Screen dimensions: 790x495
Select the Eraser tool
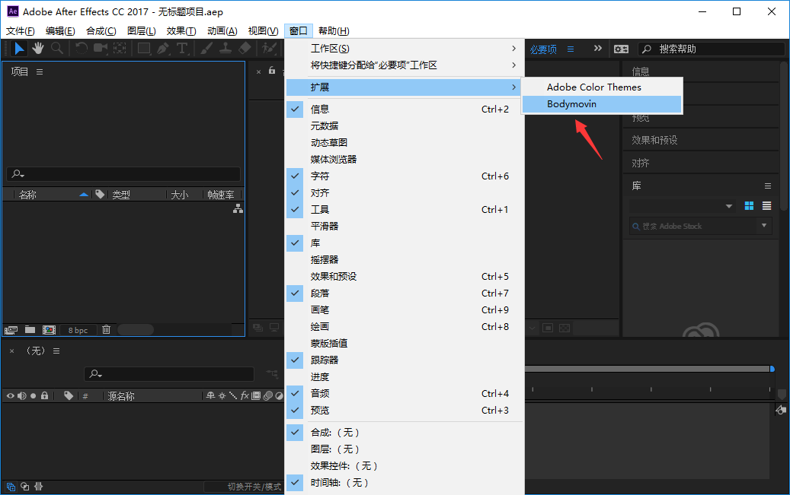[245, 49]
